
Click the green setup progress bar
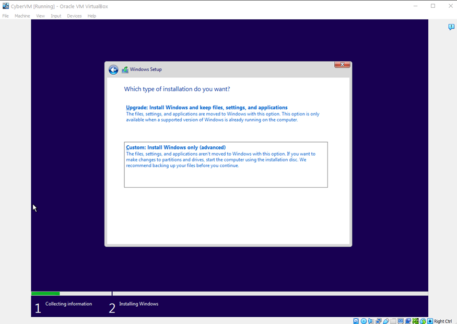(45, 294)
